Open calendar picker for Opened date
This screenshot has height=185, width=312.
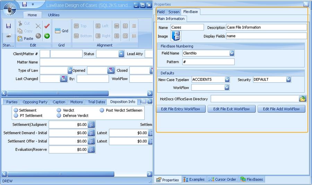[x=111, y=70]
